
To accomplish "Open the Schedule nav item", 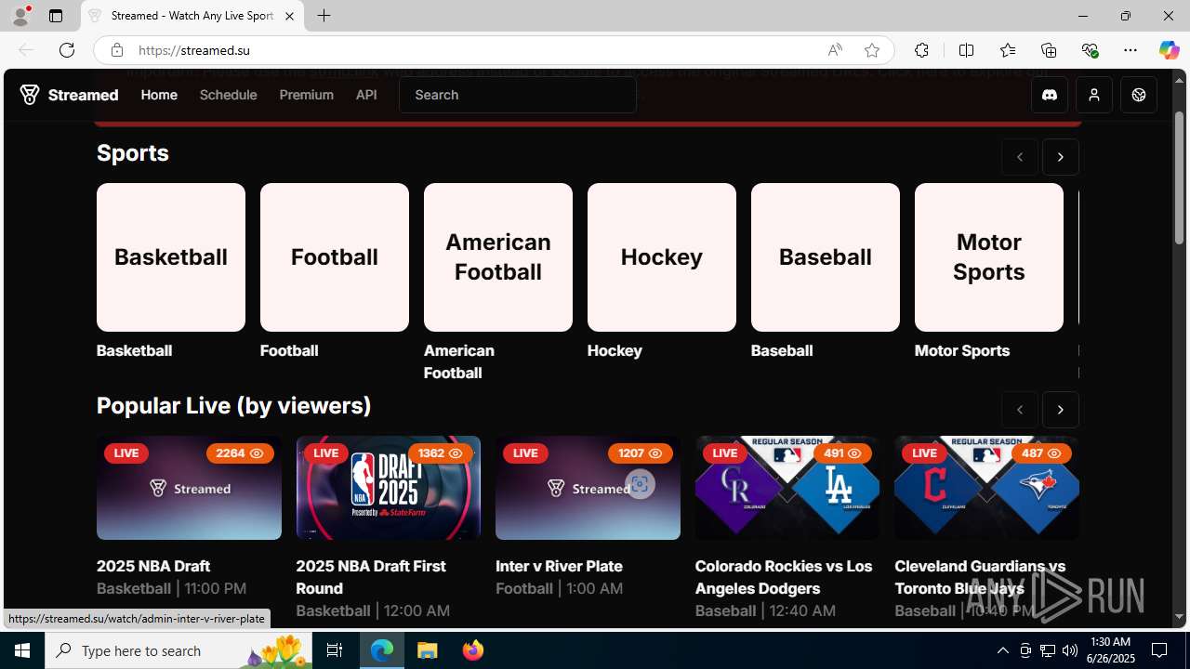I will tap(228, 95).
